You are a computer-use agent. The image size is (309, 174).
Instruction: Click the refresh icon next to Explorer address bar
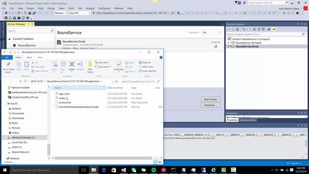(x=117, y=82)
